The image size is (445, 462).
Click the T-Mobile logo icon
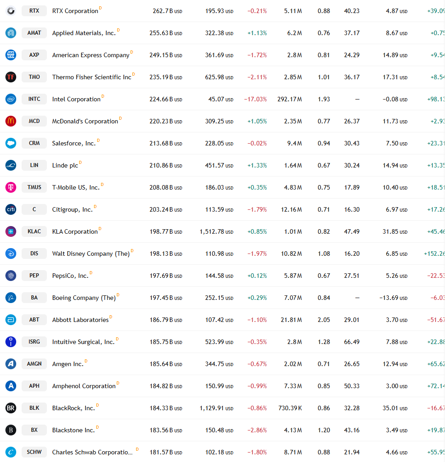11,187
